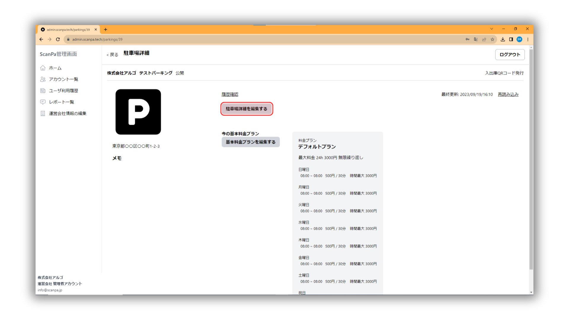Click the user usage history (ユーザ利用履歴) icon

point(43,91)
